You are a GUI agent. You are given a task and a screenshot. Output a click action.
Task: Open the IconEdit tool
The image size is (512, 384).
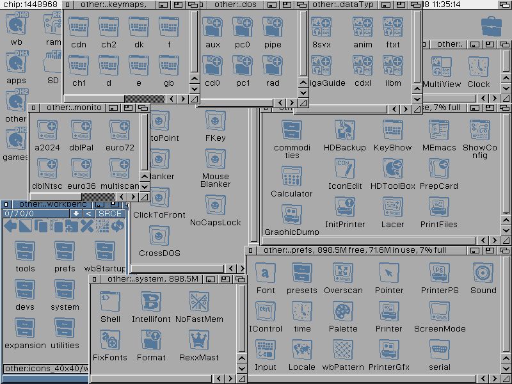coord(345,169)
